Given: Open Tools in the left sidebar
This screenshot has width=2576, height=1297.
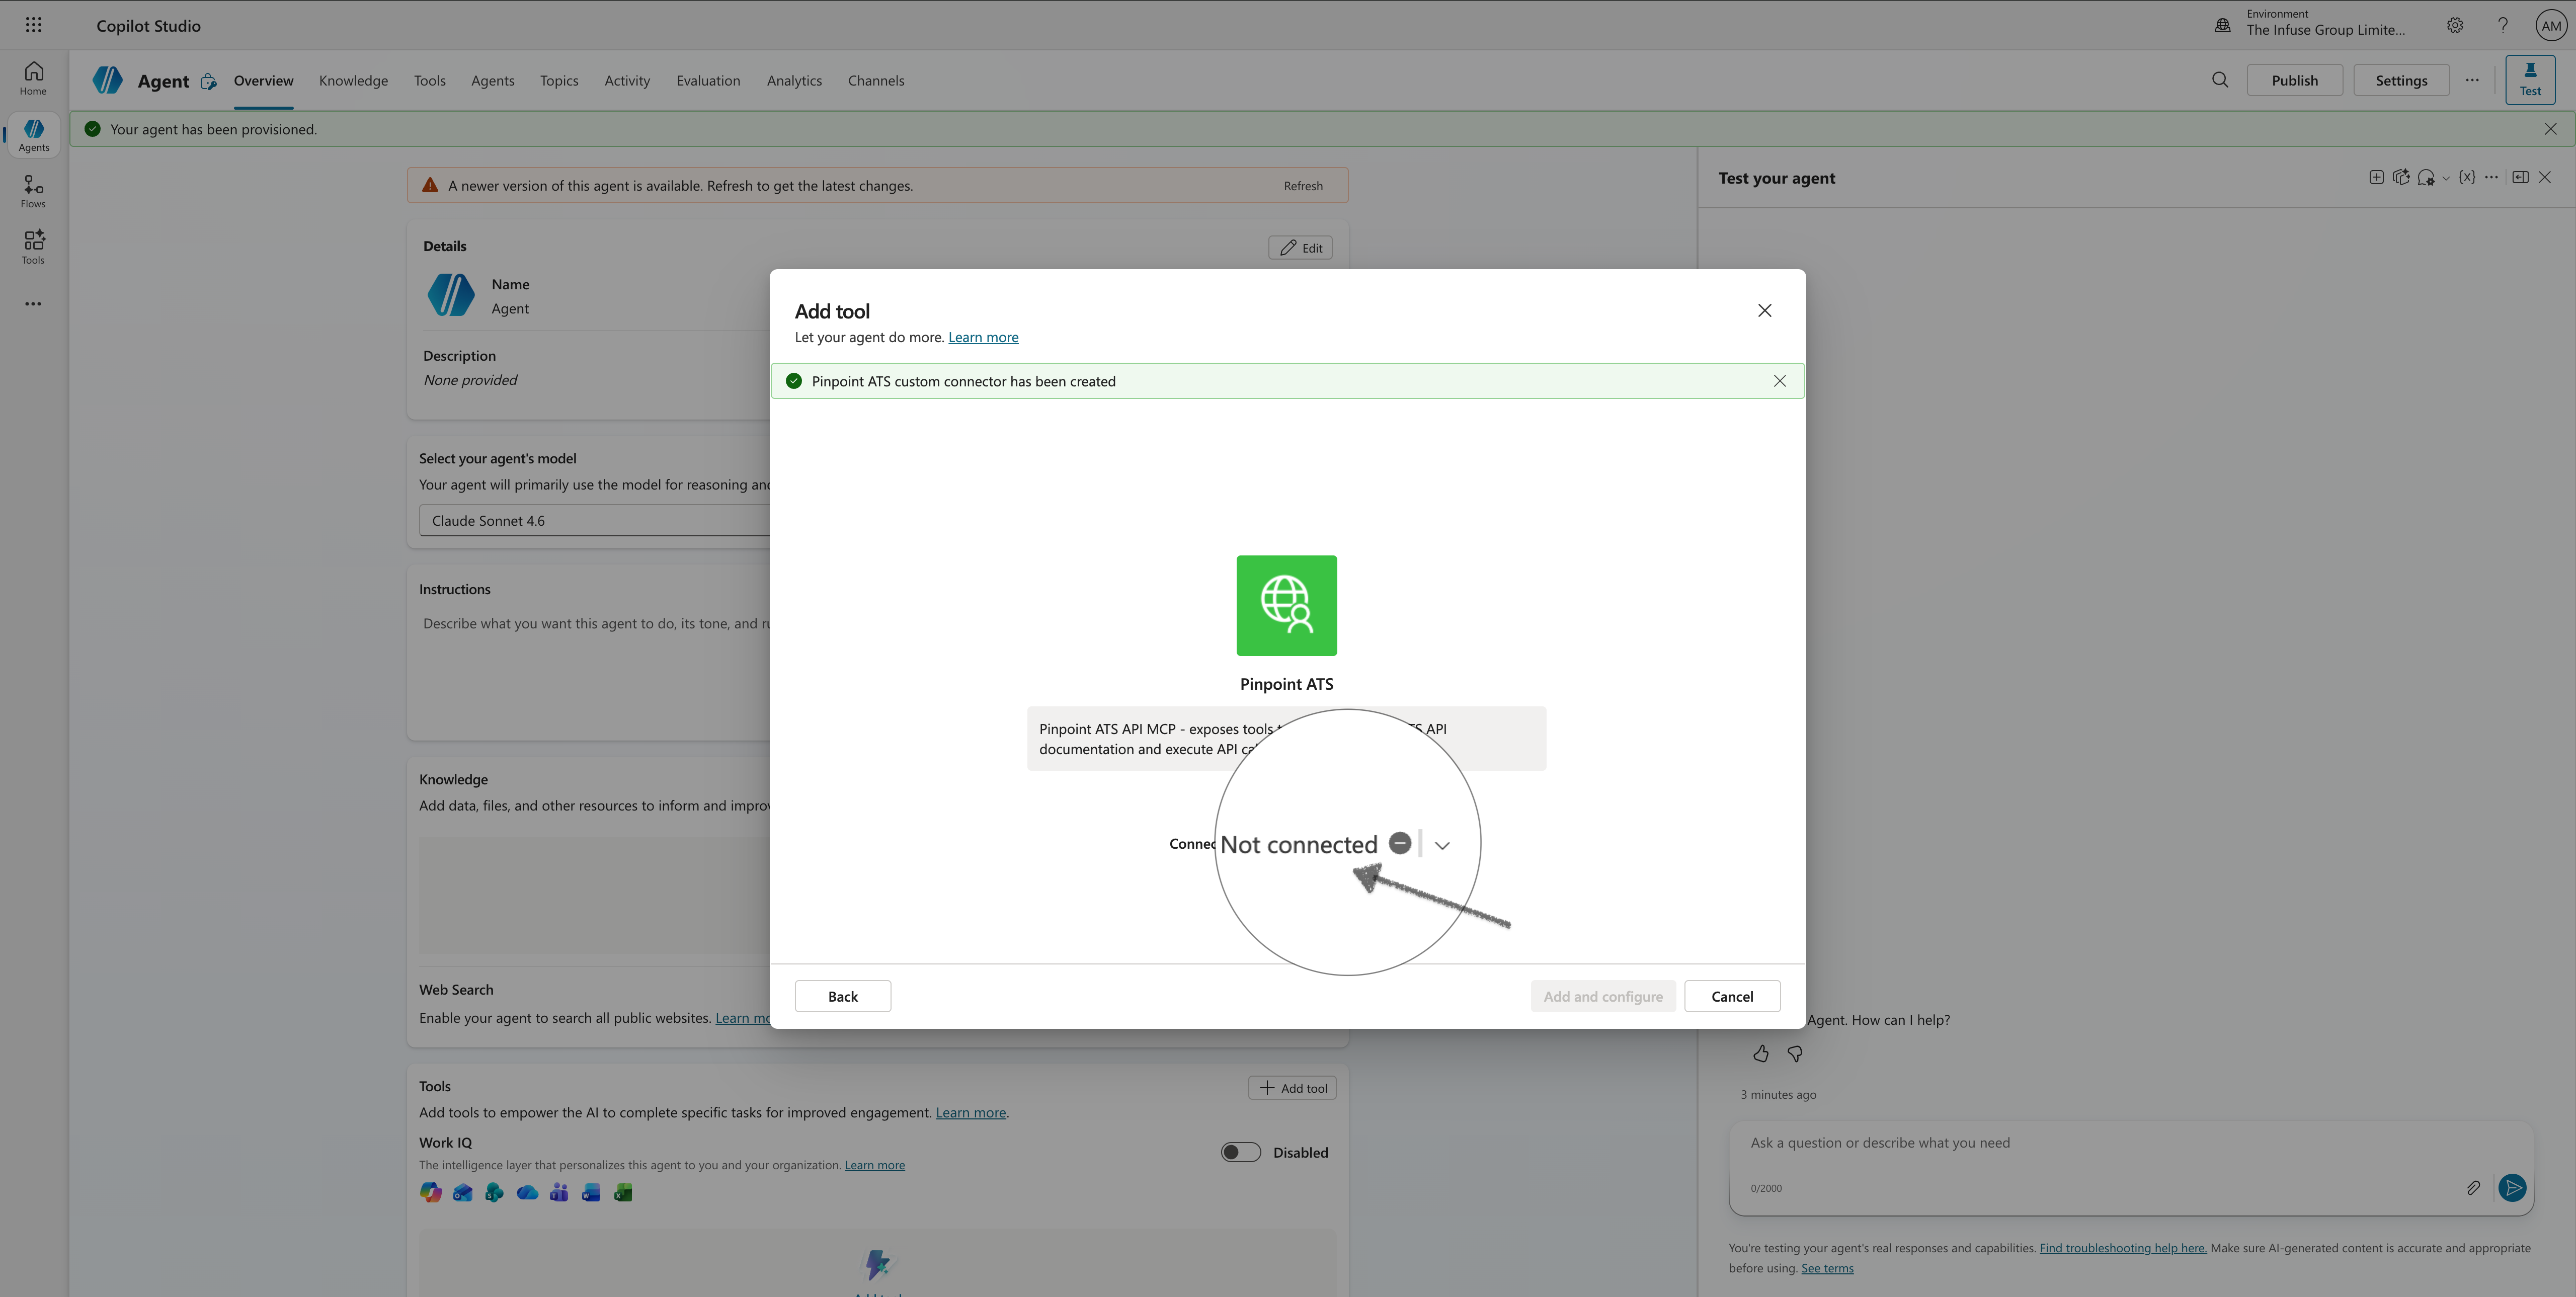Looking at the screenshot, I should [33, 247].
